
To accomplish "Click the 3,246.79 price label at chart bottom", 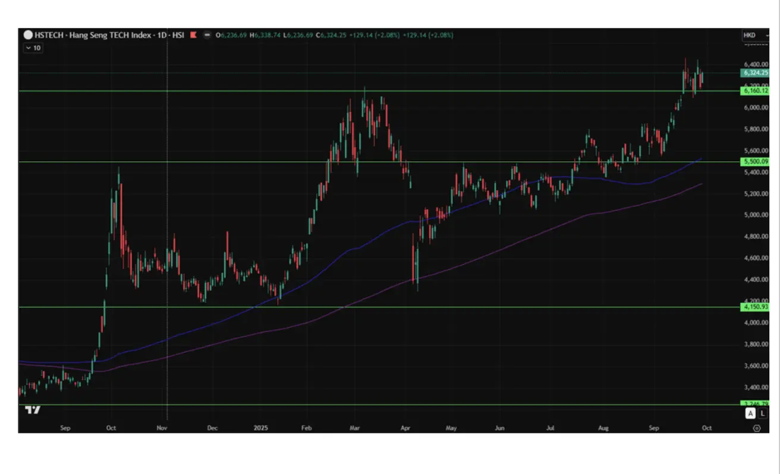I will (x=755, y=404).
